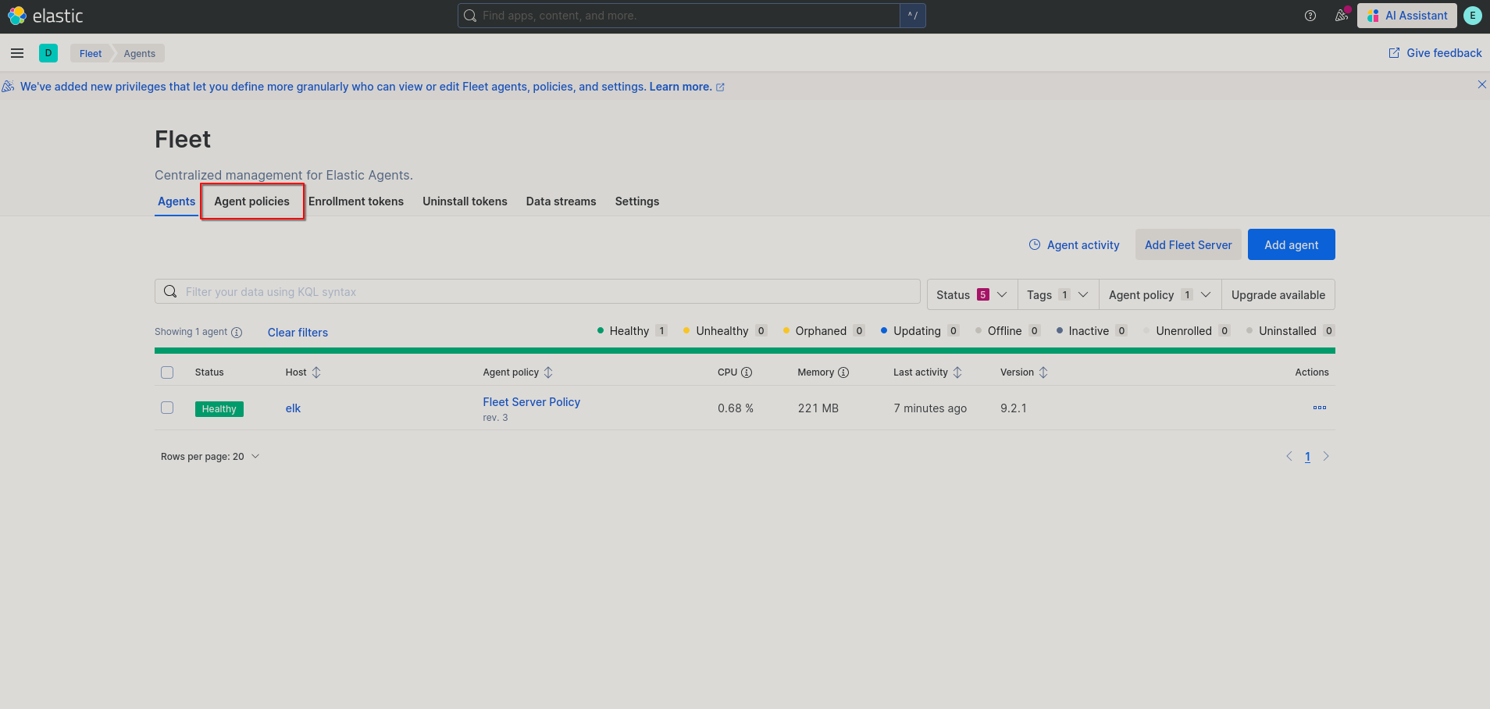The image size is (1490, 709).
Task: Show the Memory column info tooltip icon
Action: coord(843,372)
